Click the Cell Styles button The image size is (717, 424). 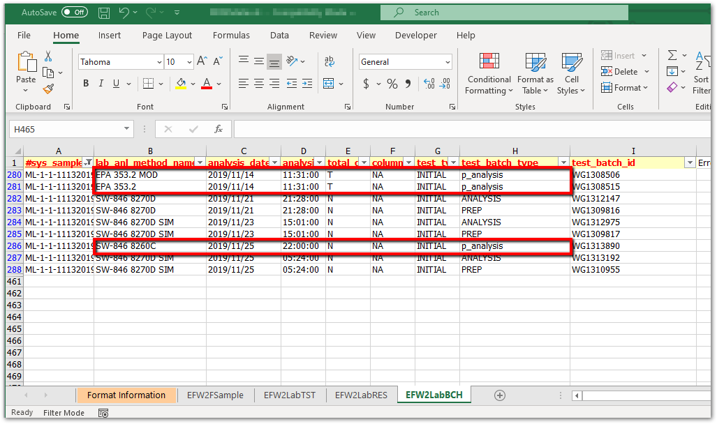coord(572,74)
